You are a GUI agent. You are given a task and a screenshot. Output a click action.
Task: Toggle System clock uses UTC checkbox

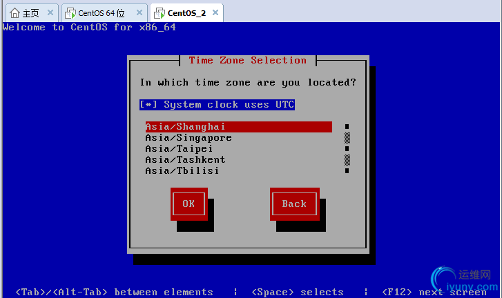click(x=217, y=105)
